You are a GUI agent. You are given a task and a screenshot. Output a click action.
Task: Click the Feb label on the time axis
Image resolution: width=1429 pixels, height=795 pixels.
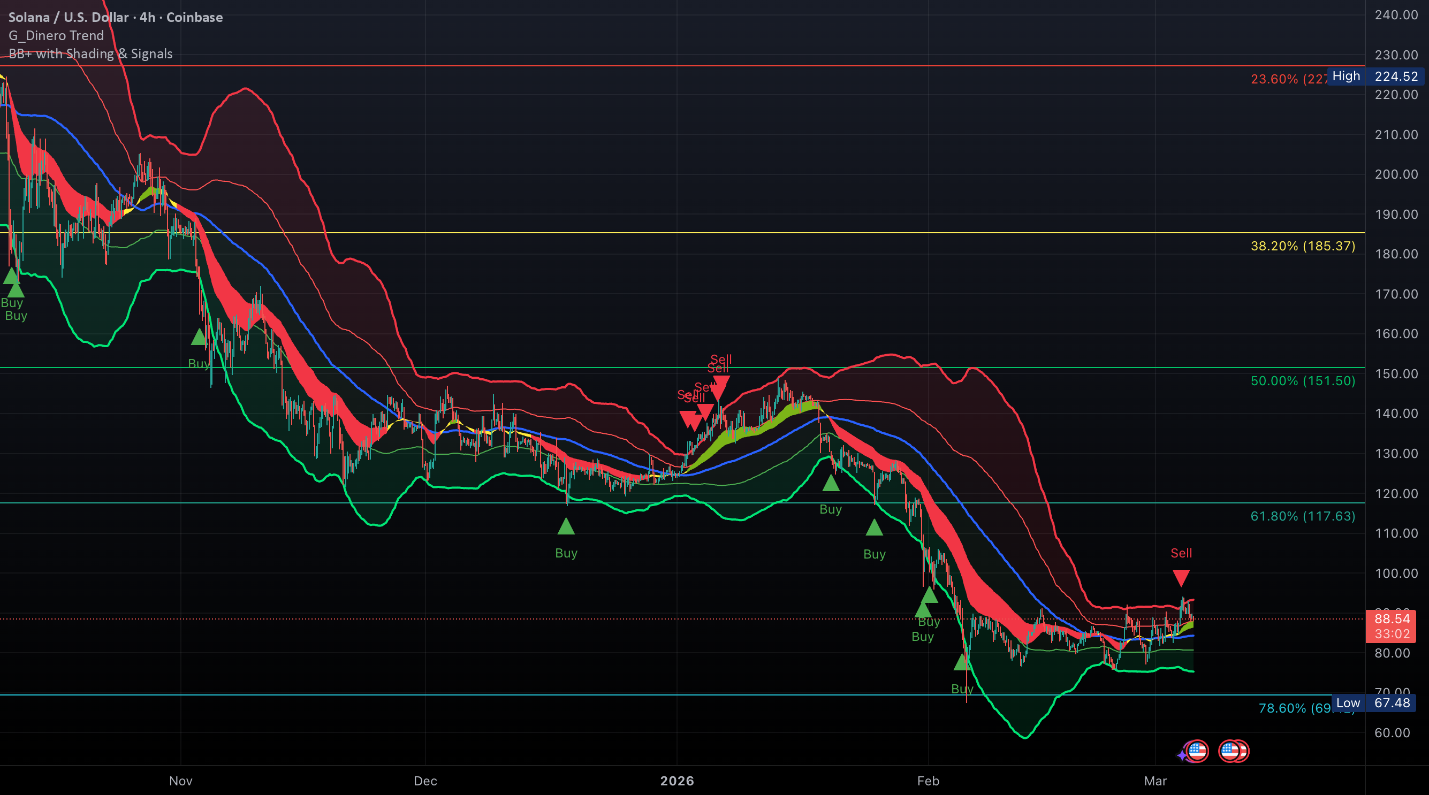(x=928, y=781)
